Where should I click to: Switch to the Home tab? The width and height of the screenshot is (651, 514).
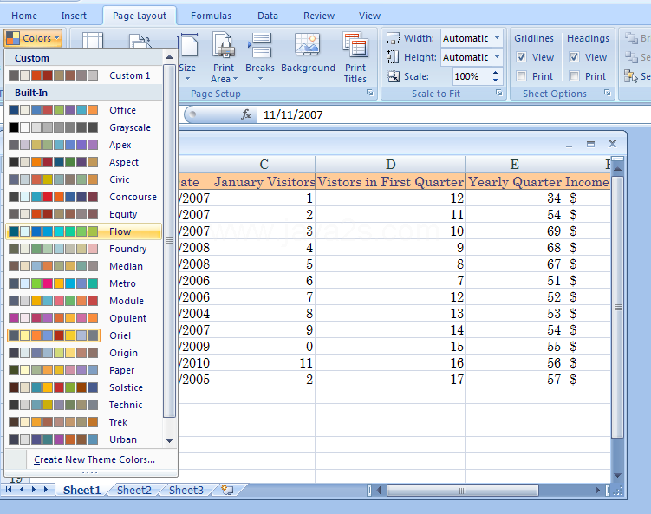(x=24, y=16)
